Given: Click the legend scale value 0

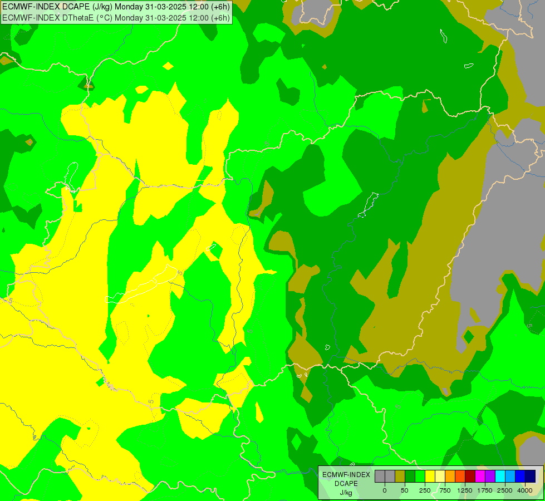Looking at the screenshot, I should 385,490.
